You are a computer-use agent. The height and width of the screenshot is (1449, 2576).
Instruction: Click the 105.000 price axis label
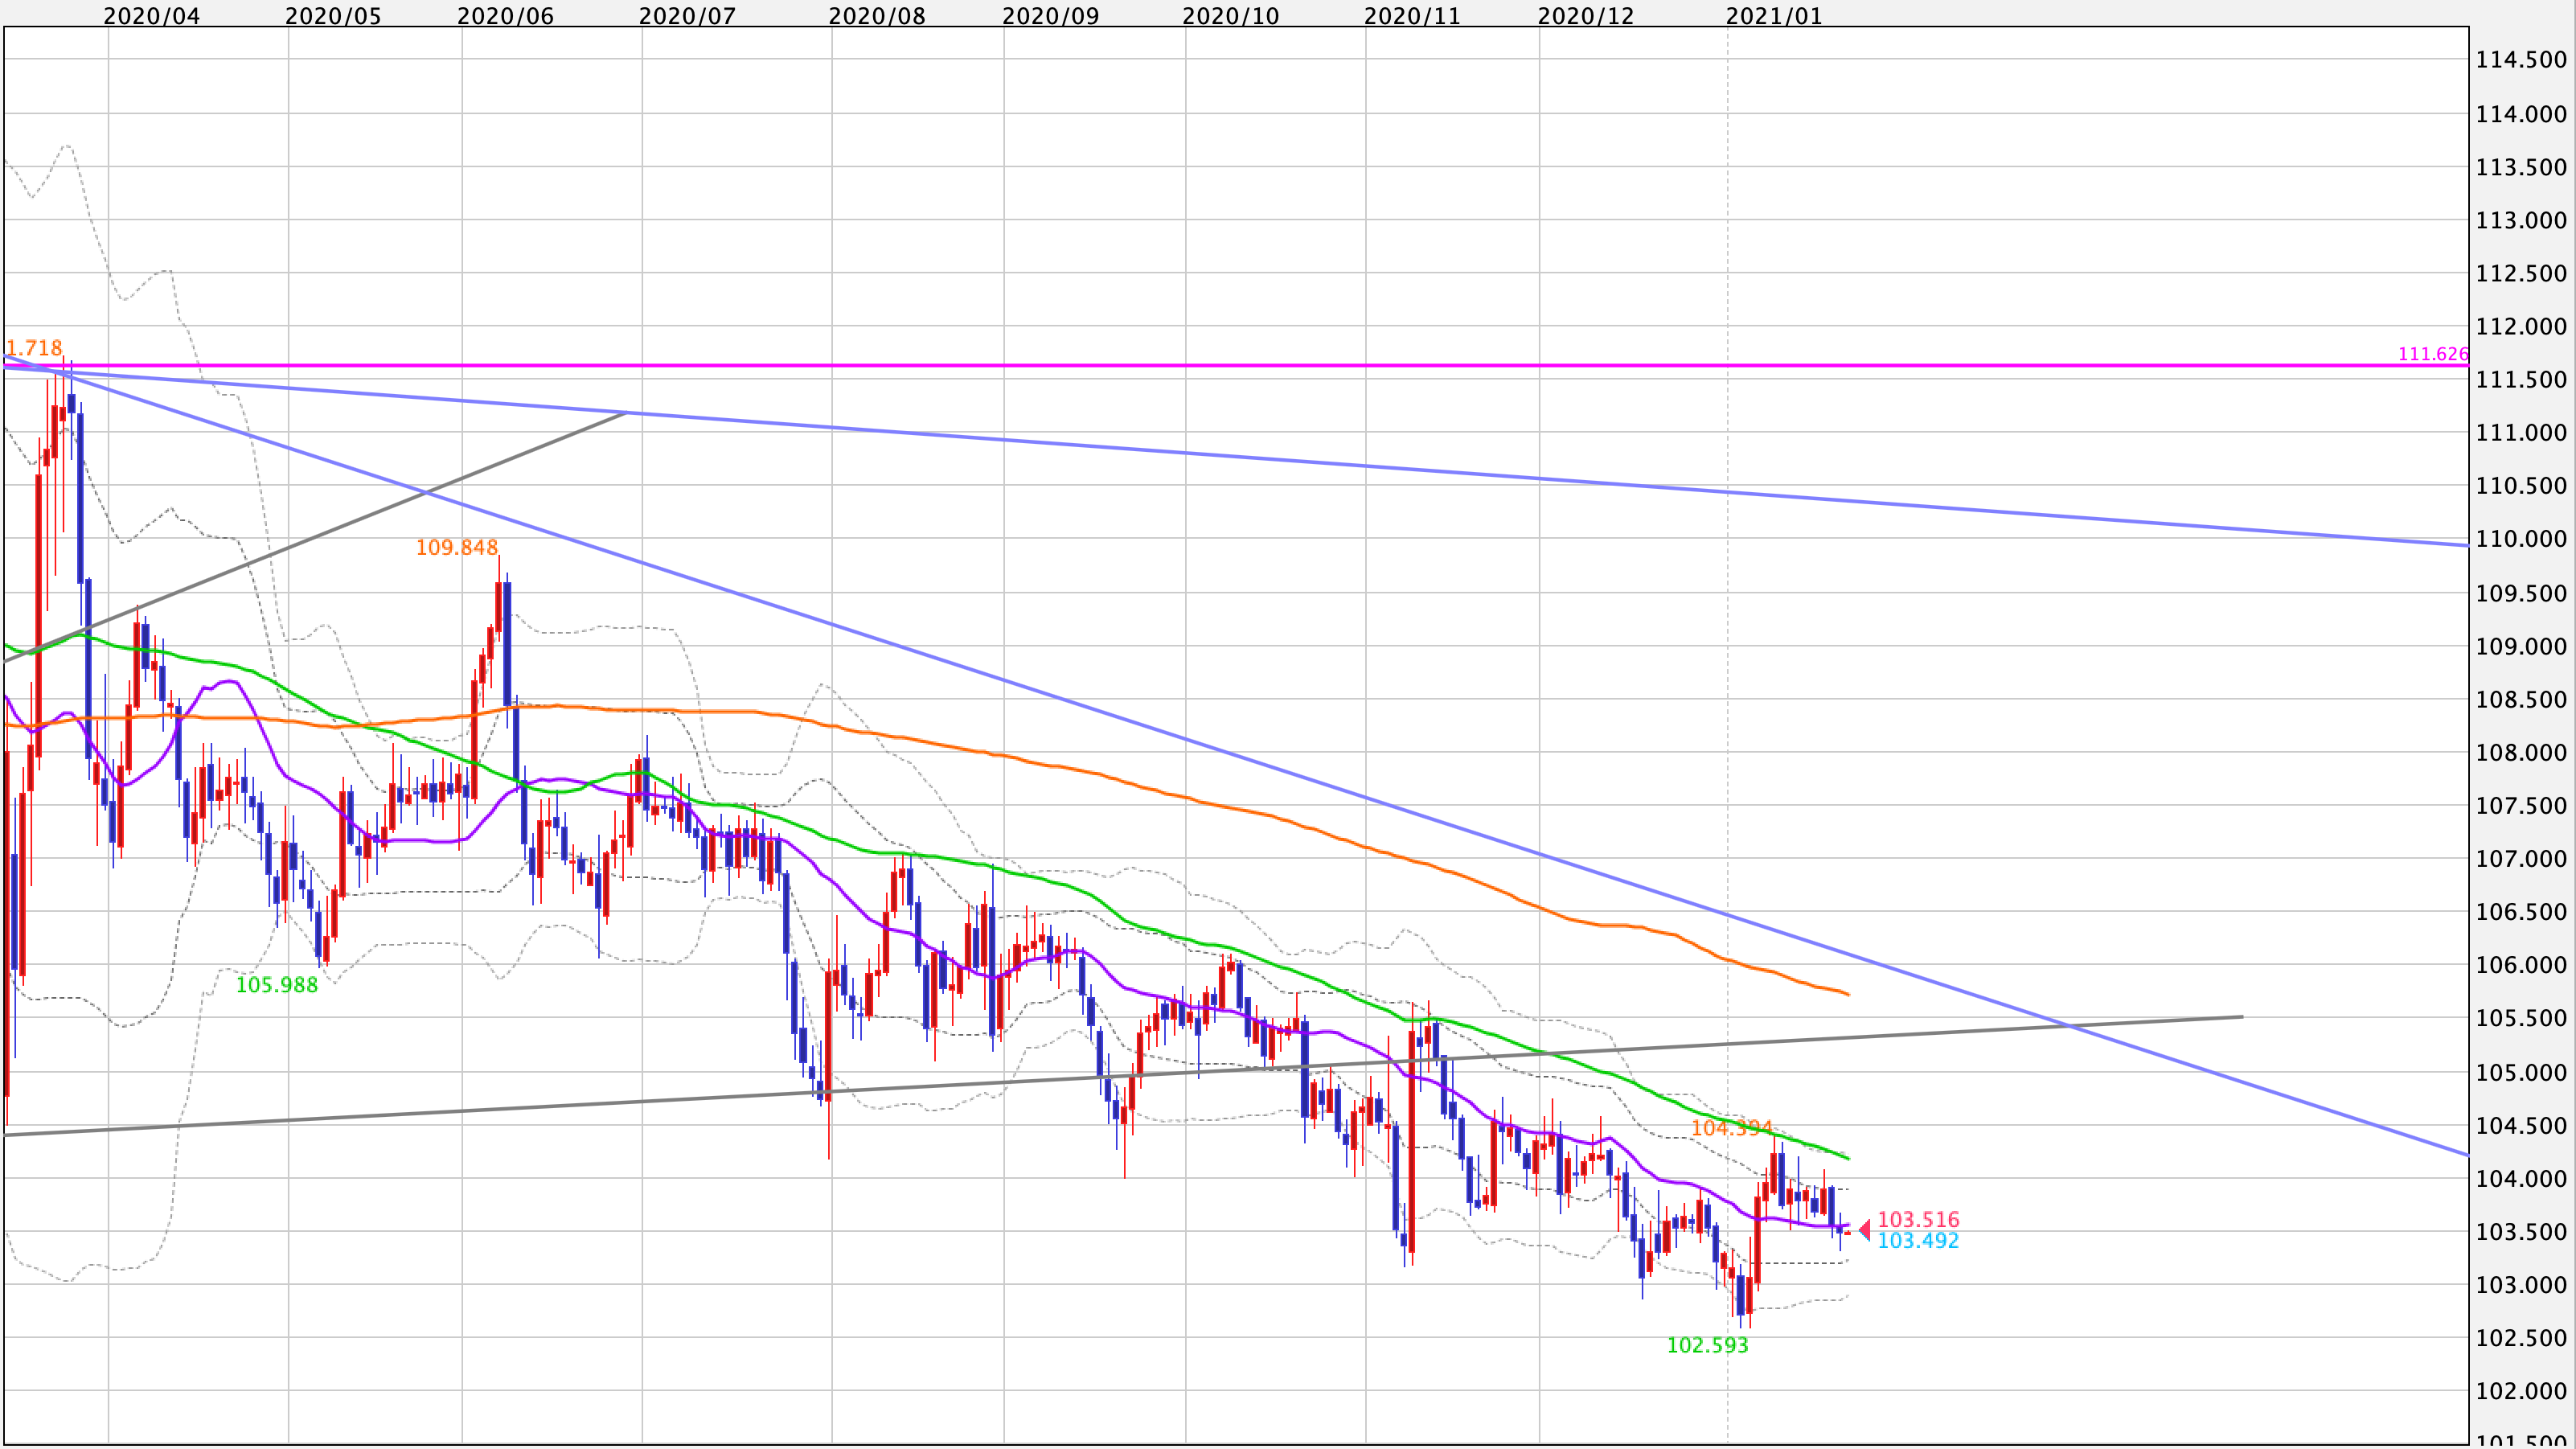tap(2521, 1072)
